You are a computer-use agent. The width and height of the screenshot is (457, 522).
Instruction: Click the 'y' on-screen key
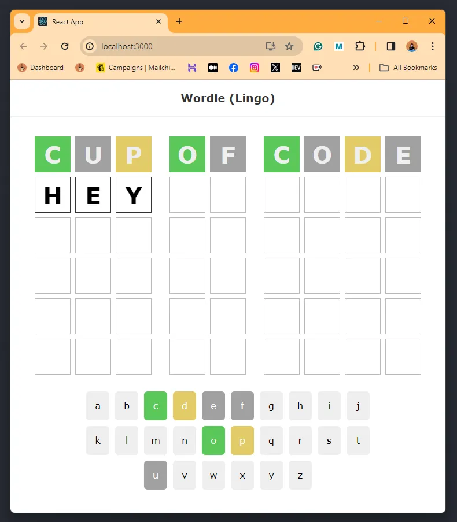271,475
